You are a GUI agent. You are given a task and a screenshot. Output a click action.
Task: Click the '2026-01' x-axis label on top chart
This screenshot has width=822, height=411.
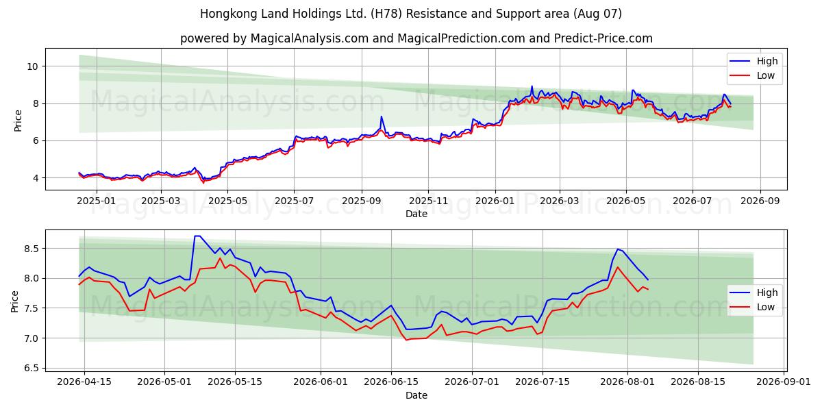point(495,201)
